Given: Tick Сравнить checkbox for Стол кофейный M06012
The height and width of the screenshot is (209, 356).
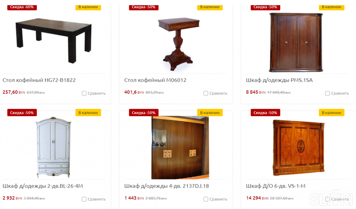Looking at the screenshot, I should (206, 93).
